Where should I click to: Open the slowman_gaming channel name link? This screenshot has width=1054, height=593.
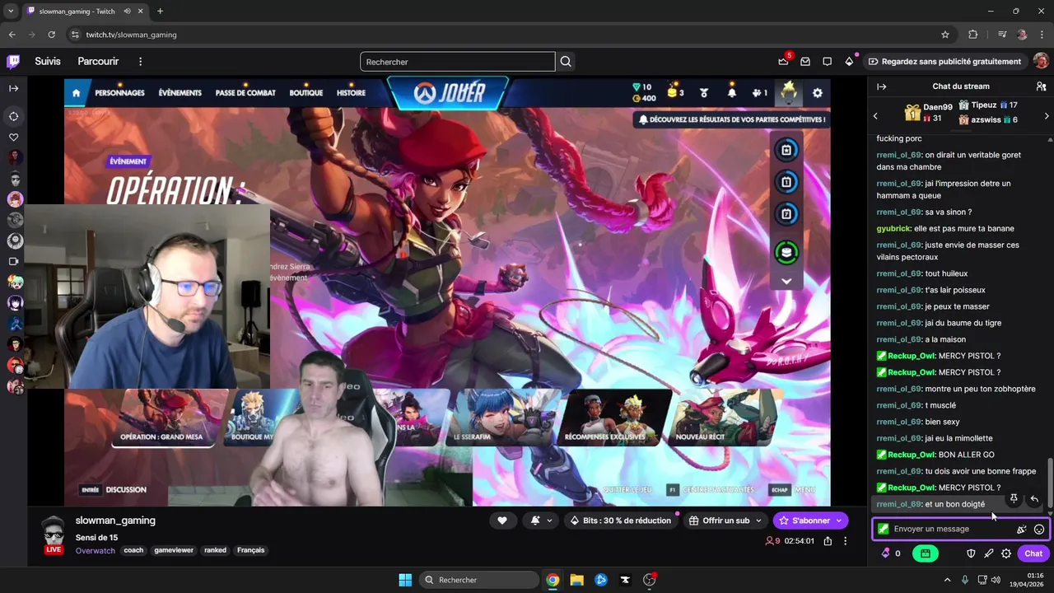point(115,521)
